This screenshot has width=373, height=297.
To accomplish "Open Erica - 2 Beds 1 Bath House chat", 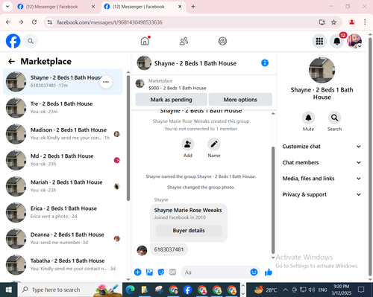I will pos(63,212).
